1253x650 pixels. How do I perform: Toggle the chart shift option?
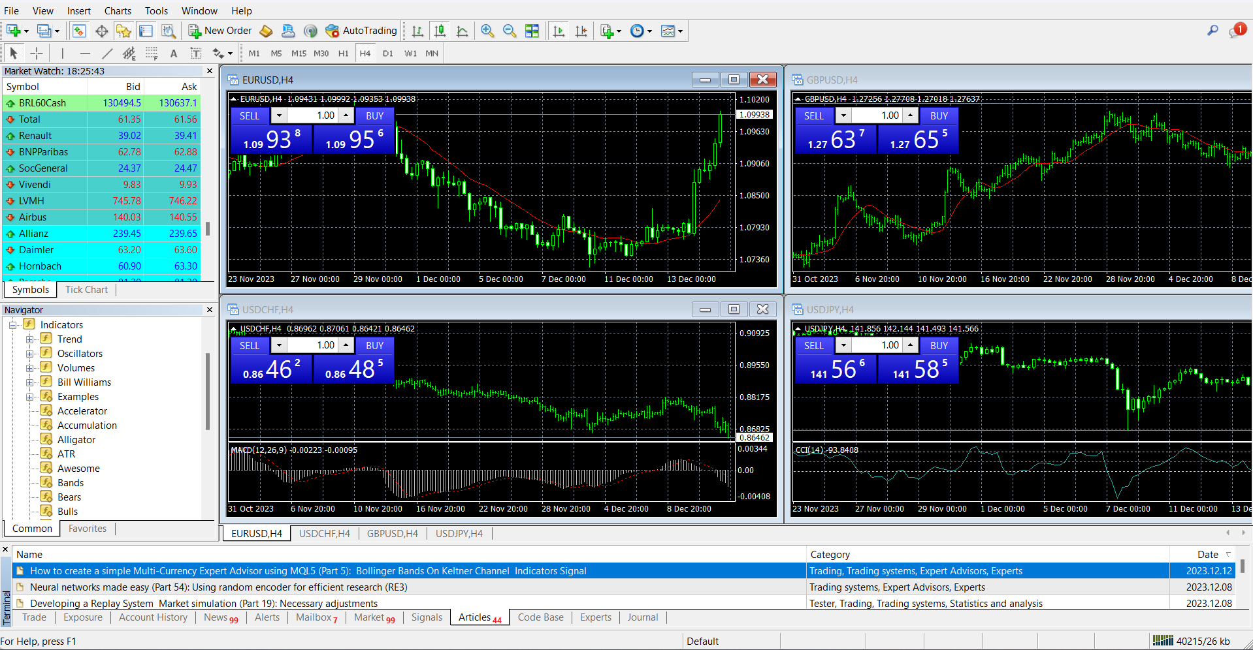coord(581,31)
